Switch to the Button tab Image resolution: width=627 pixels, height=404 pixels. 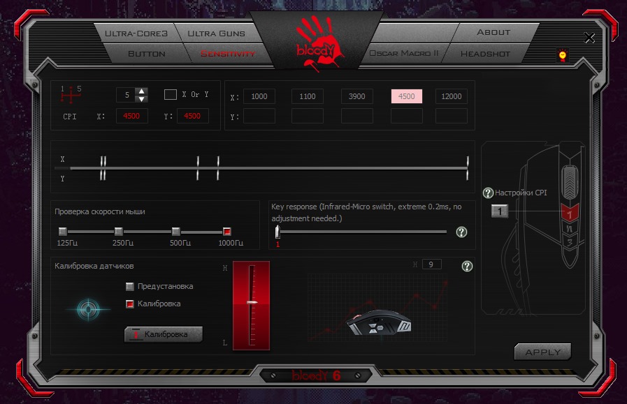click(147, 54)
